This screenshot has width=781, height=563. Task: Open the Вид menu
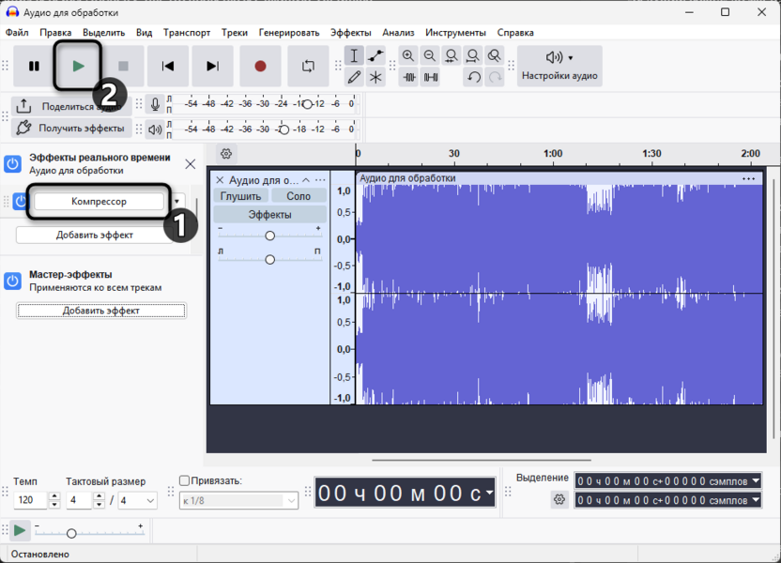click(x=144, y=32)
